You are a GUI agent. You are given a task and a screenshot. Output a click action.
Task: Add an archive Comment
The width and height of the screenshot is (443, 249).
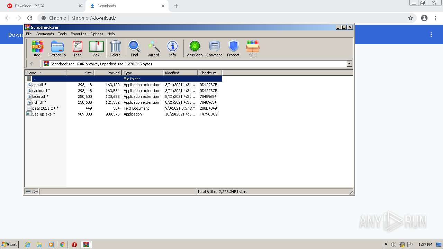(214, 48)
